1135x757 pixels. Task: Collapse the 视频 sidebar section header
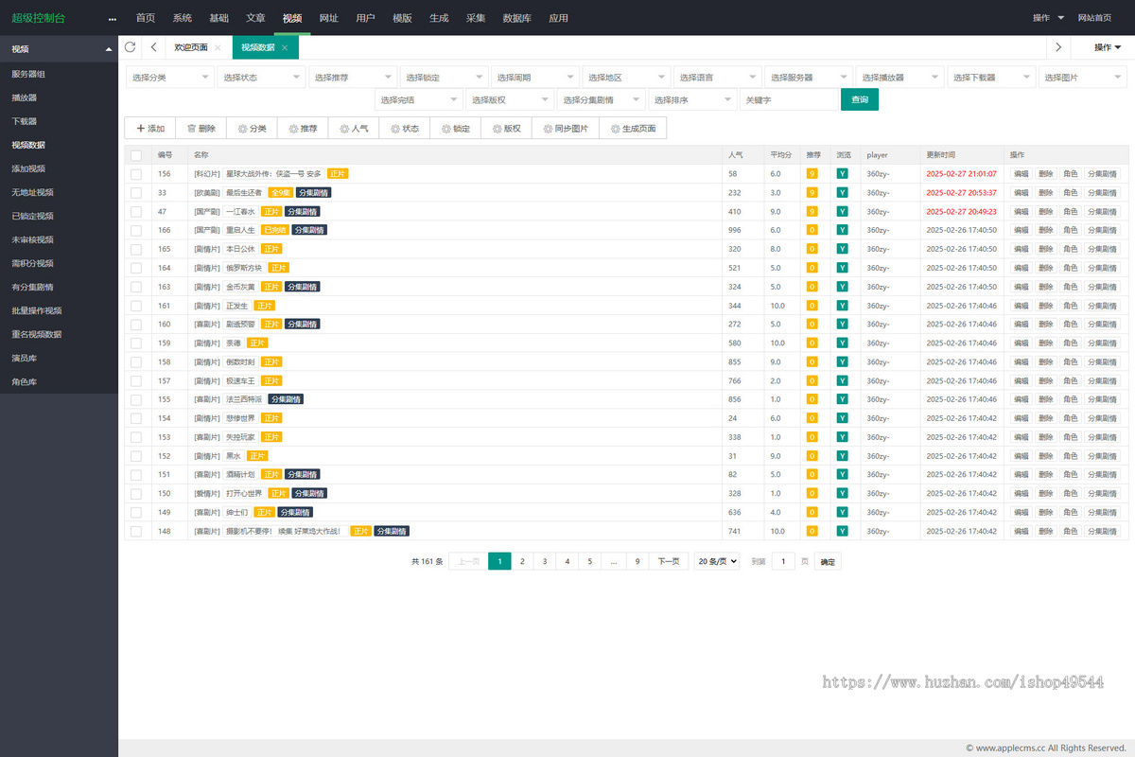(59, 49)
